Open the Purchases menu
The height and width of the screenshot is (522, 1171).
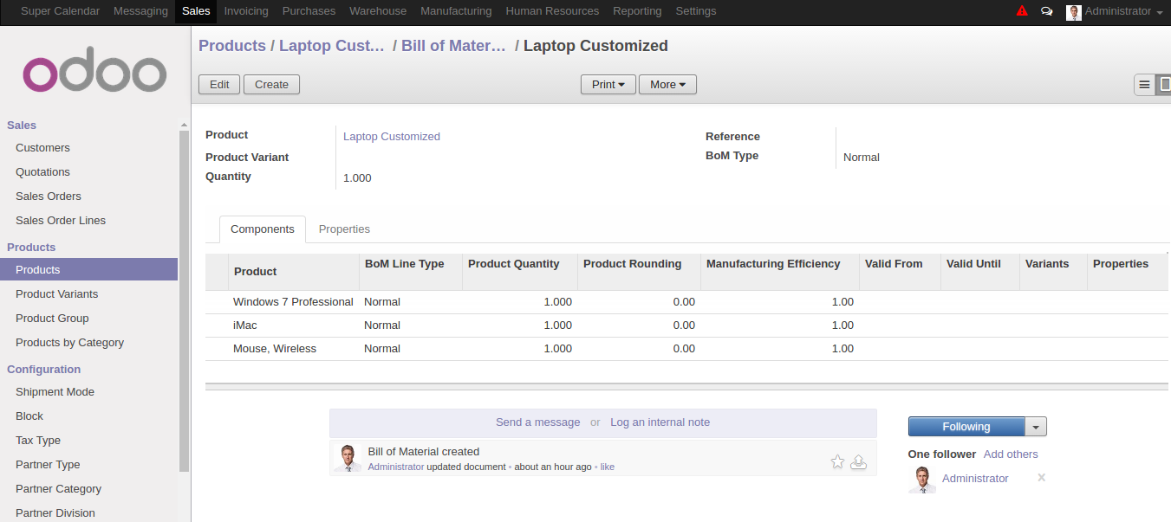[309, 11]
